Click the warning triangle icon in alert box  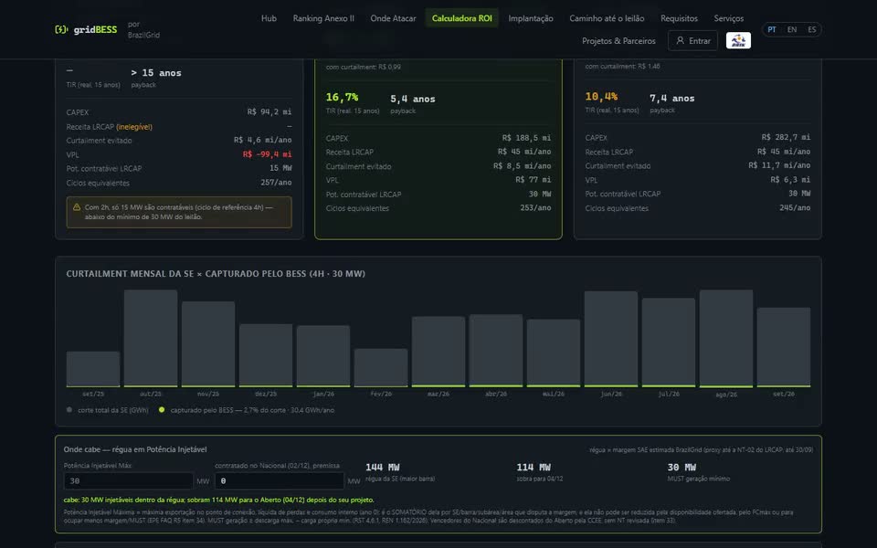[77, 207]
